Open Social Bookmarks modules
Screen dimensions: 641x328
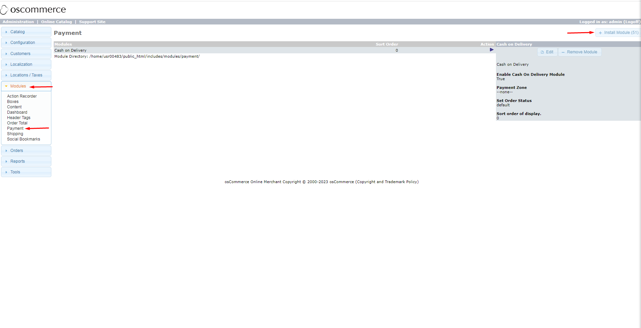point(24,139)
